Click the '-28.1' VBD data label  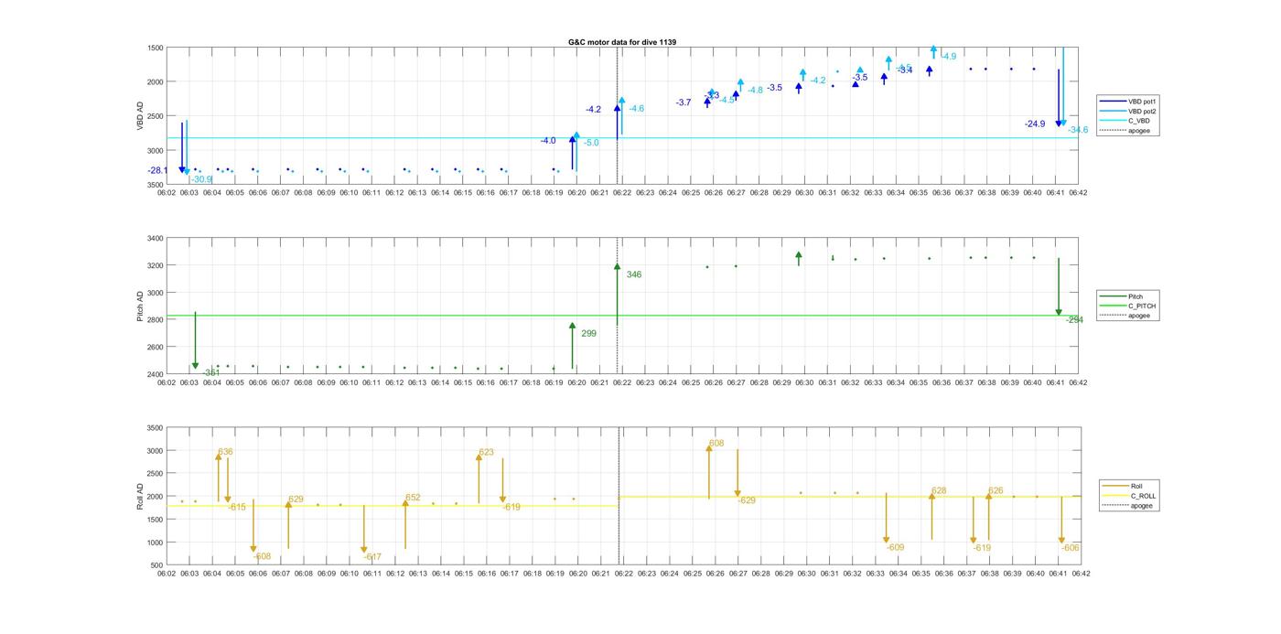(x=157, y=170)
